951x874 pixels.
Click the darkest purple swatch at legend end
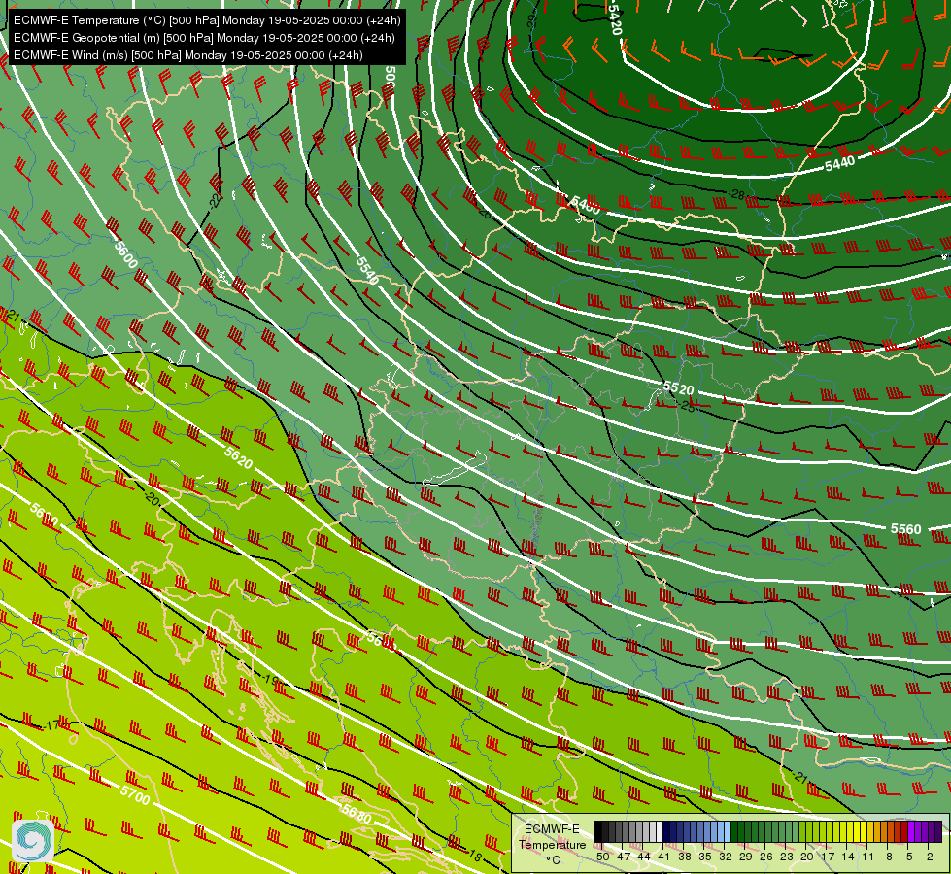coord(939,831)
